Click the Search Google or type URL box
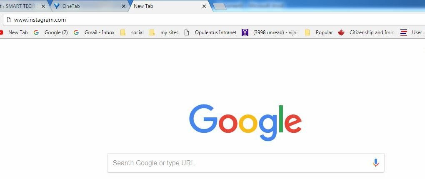The image size is (425, 179). coord(245,163)
